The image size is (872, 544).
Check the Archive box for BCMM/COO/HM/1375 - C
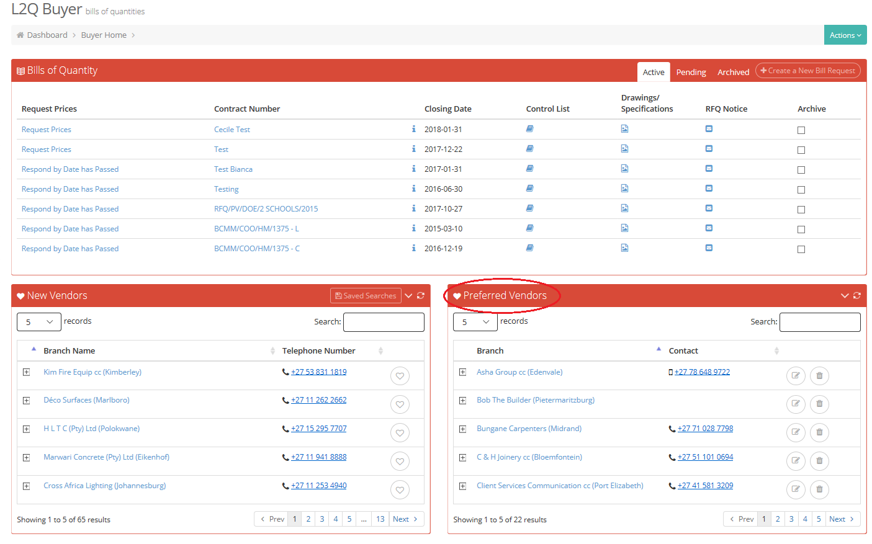[x=801, y=249]
